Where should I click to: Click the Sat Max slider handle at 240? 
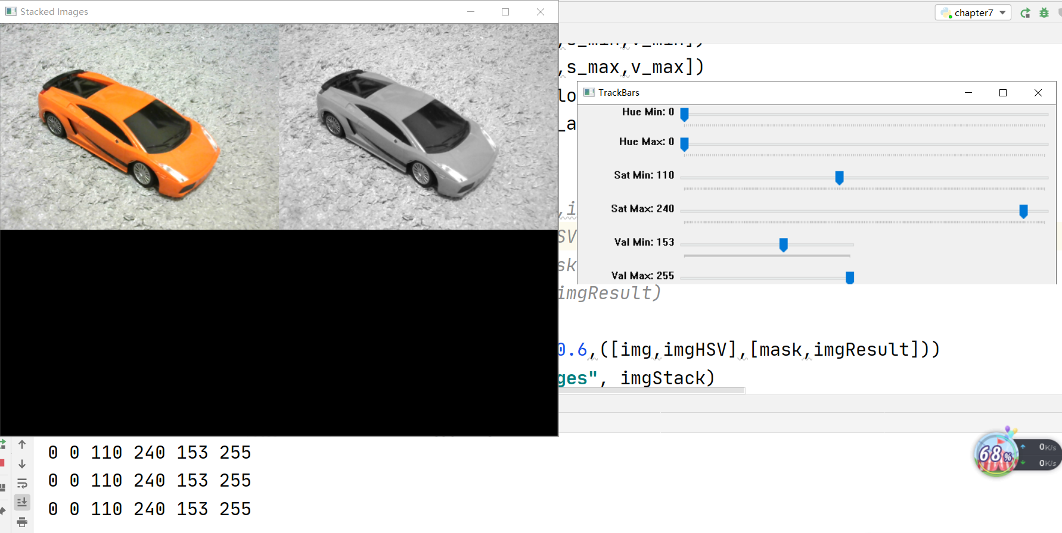point(1023,211)
